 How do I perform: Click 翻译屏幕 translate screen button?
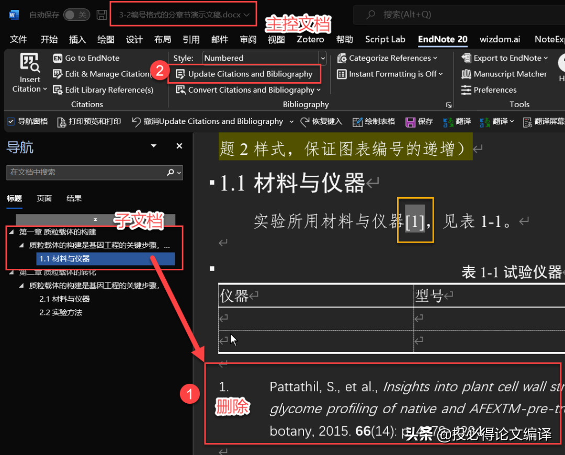pyautogui.click(x=544, y=122)
